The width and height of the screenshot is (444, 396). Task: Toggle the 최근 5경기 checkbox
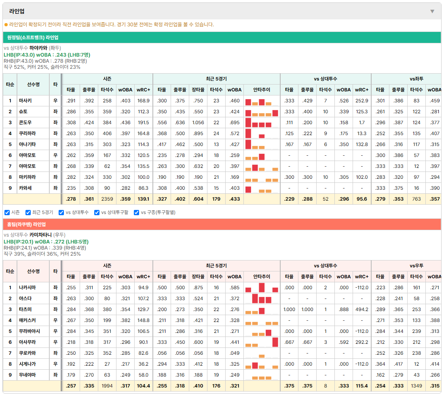tap(28, 212)
